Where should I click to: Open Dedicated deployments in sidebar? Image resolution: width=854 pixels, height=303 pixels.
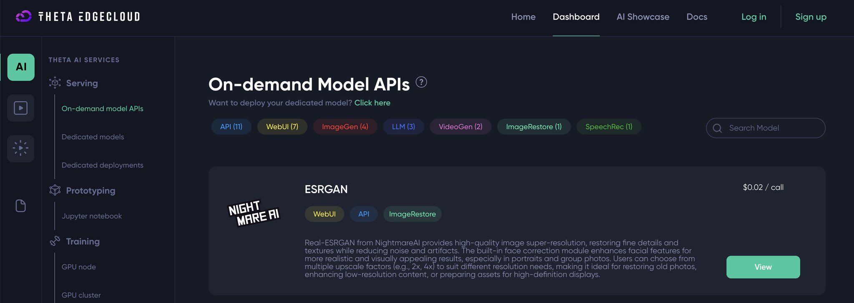[102, 165]
